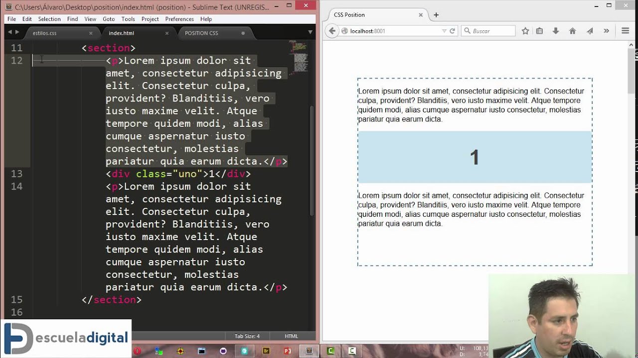Open Sublime tab list dropdown arrow
Image resolution: width=638 pixels, height=358 pixels.
(x=310, y=32)
